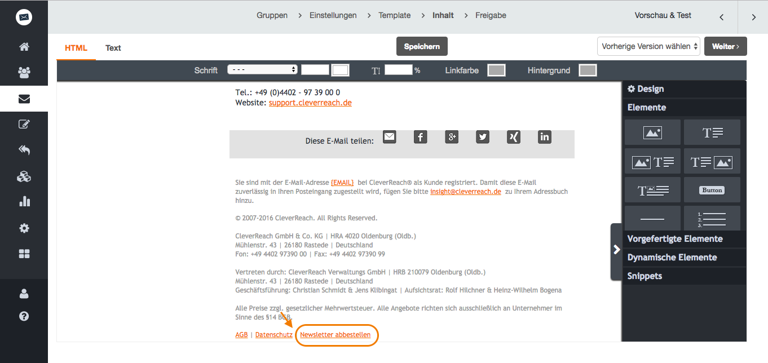
Task: Collapse the Elemente section
Action: click(684, 108)
